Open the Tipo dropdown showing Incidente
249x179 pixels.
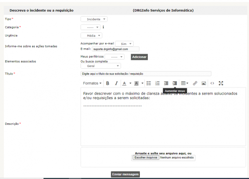94,19
